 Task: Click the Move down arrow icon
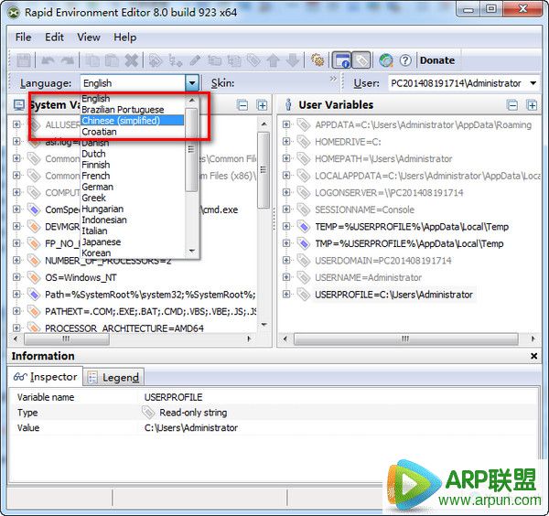pos(293,60)
